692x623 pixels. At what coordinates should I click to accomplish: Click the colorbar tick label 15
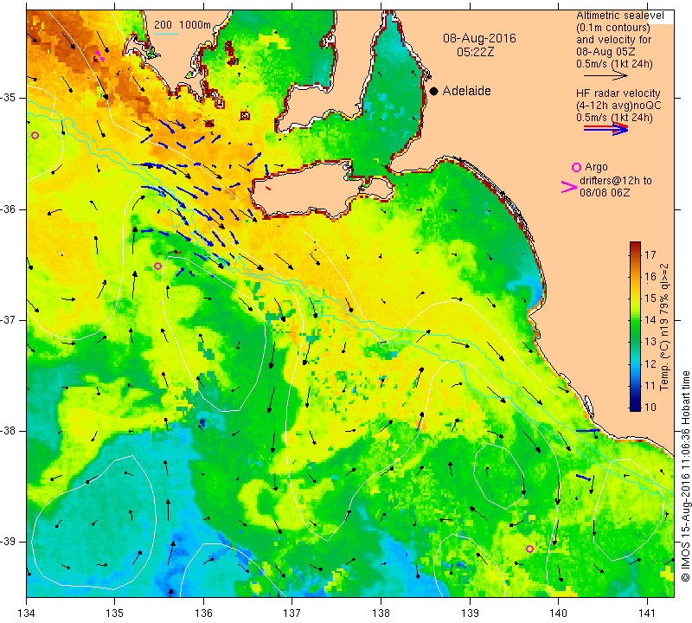coord(650,298)
